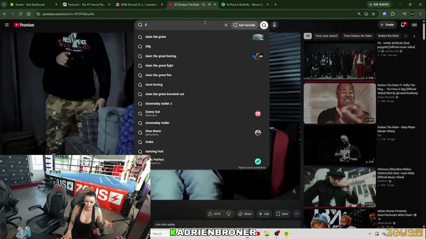Focus the YouTube search input field

pyautogui.click(x=183, y=25)
